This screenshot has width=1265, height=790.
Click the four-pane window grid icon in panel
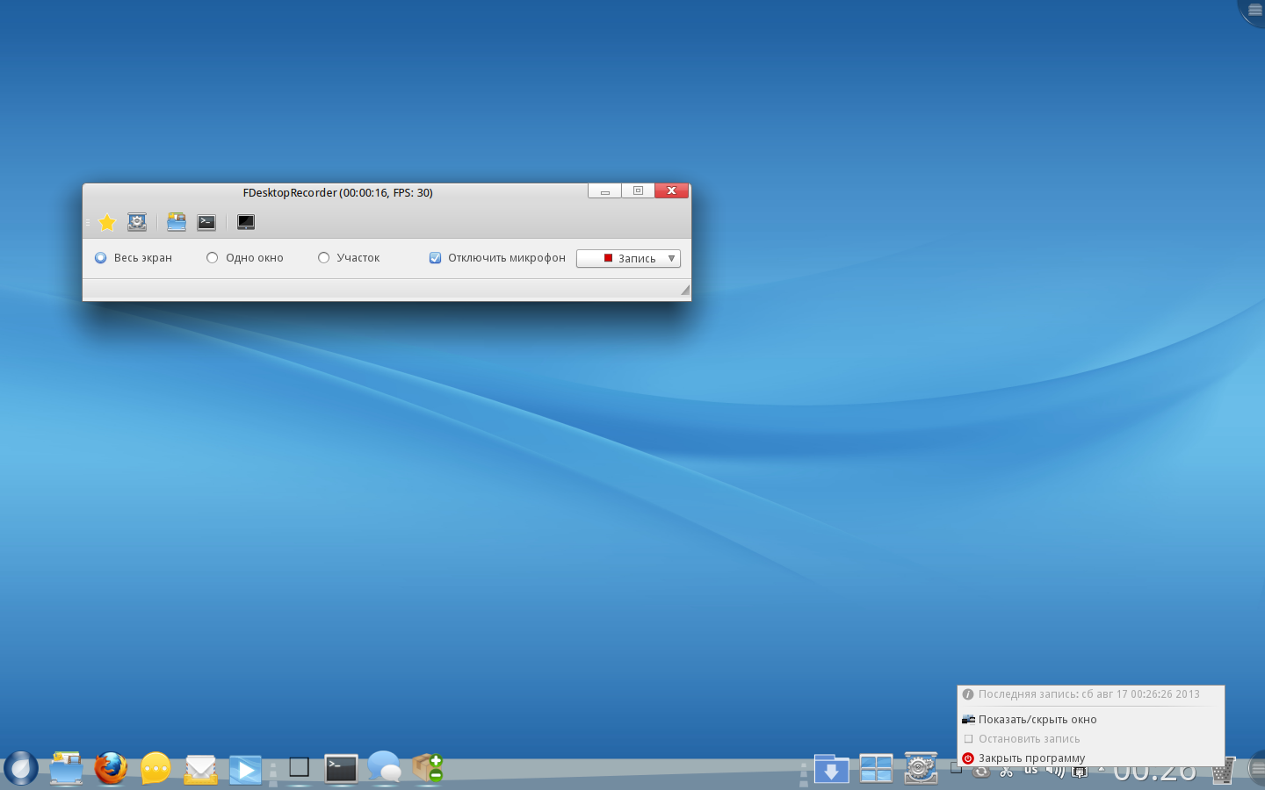[876, 770]
